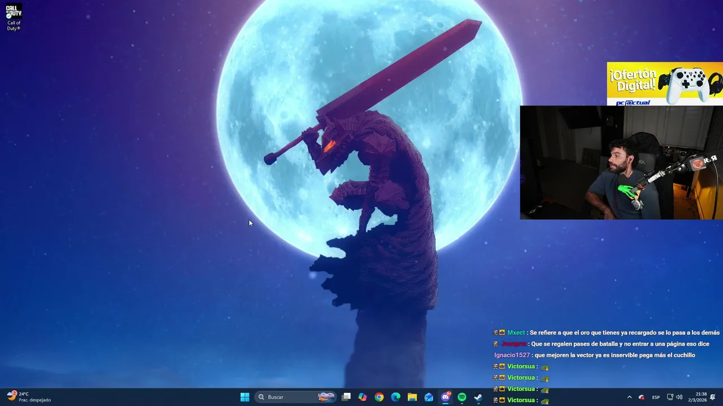The image size is (723, 406).
Task: Click the webcam overlay feed
Action: [621, 162]
